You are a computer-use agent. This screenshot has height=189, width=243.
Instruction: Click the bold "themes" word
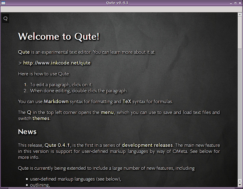click(41, 118)
